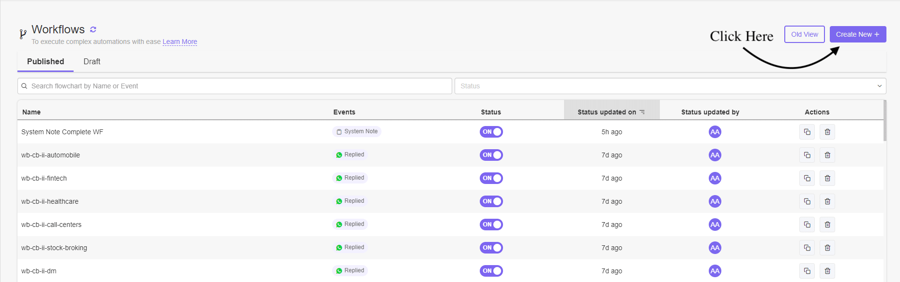Click the Old View button

[804, 34]
